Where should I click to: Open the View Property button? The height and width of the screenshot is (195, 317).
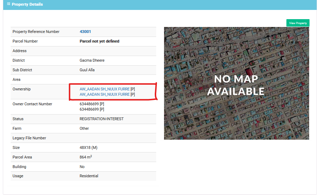(x=298, y=23)
